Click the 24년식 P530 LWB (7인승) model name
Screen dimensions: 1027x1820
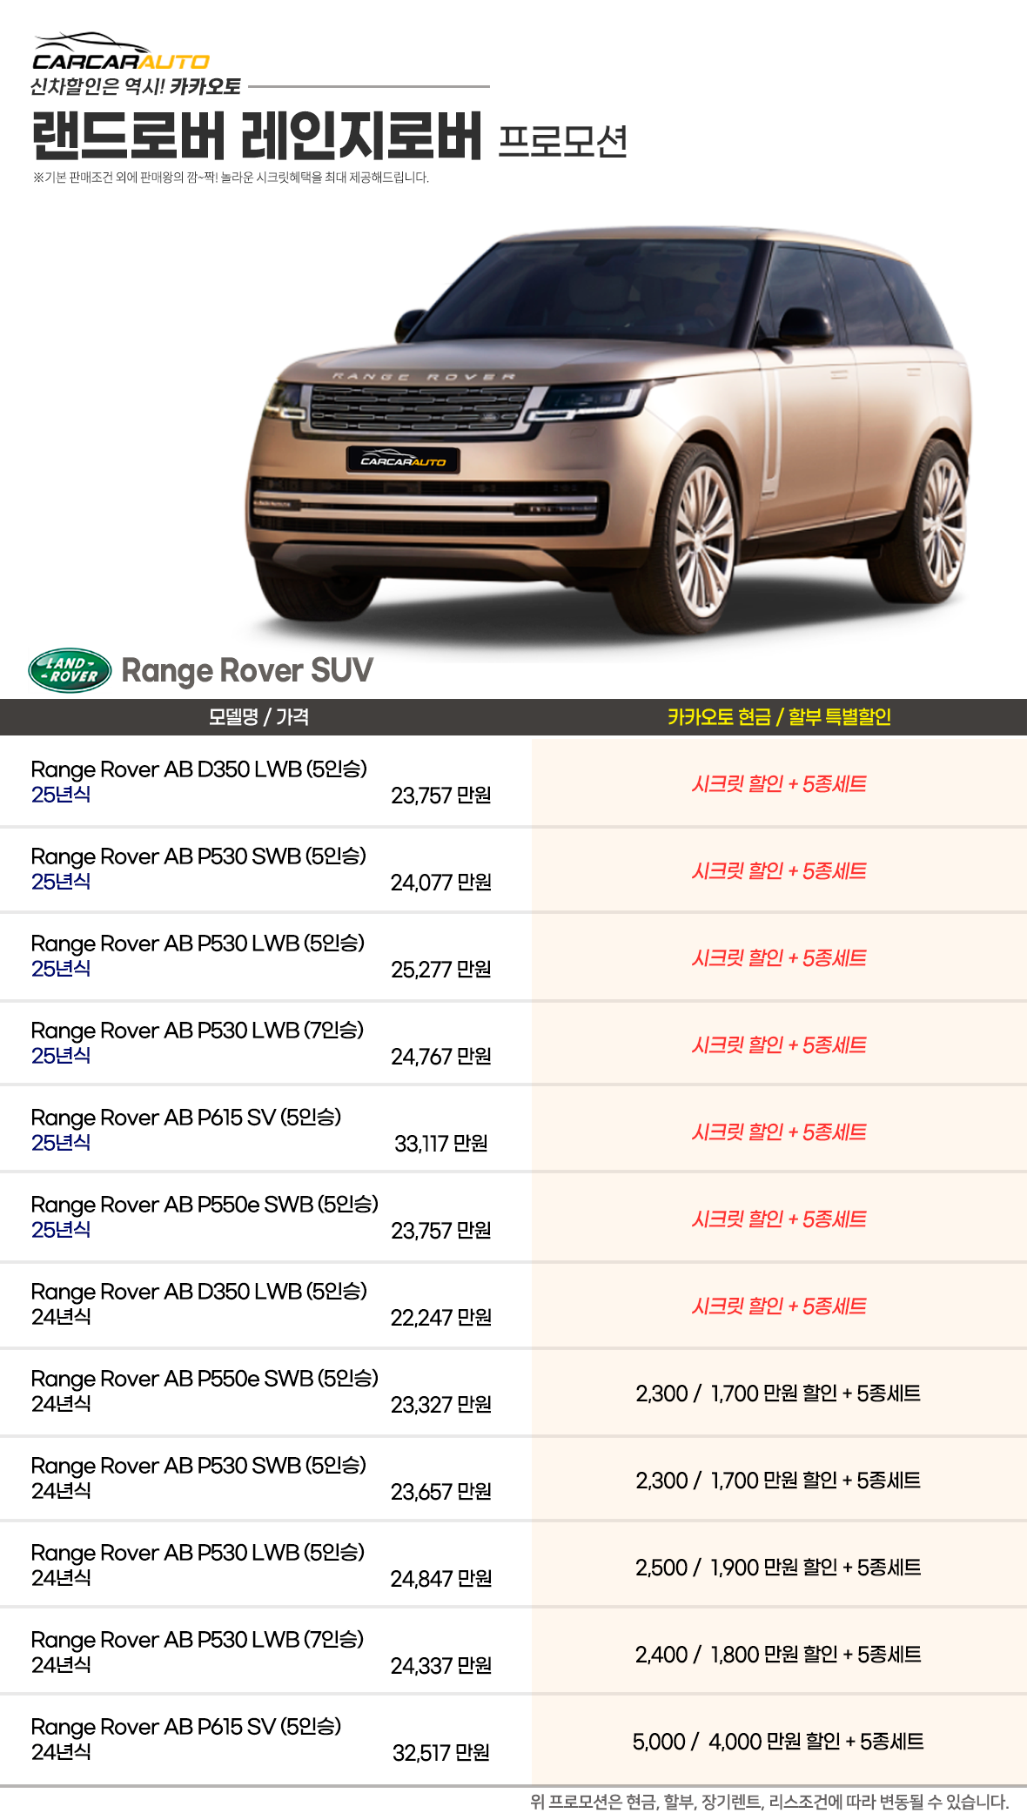198,1640
